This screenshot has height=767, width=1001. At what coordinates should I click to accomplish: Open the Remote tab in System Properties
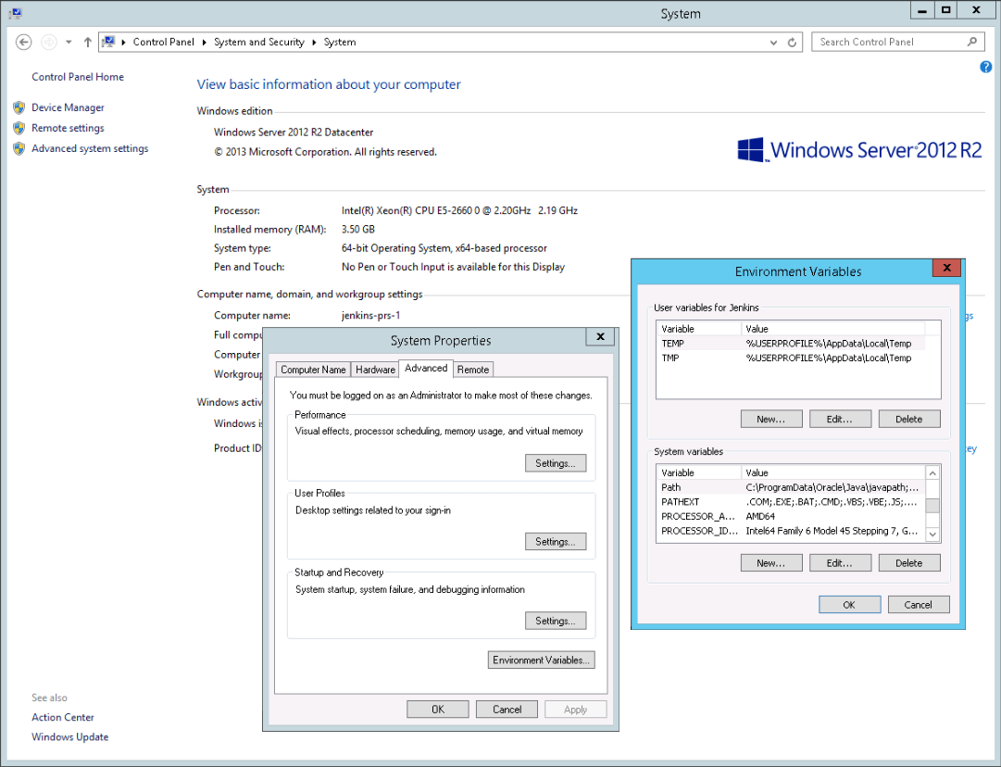coord(473,370)
